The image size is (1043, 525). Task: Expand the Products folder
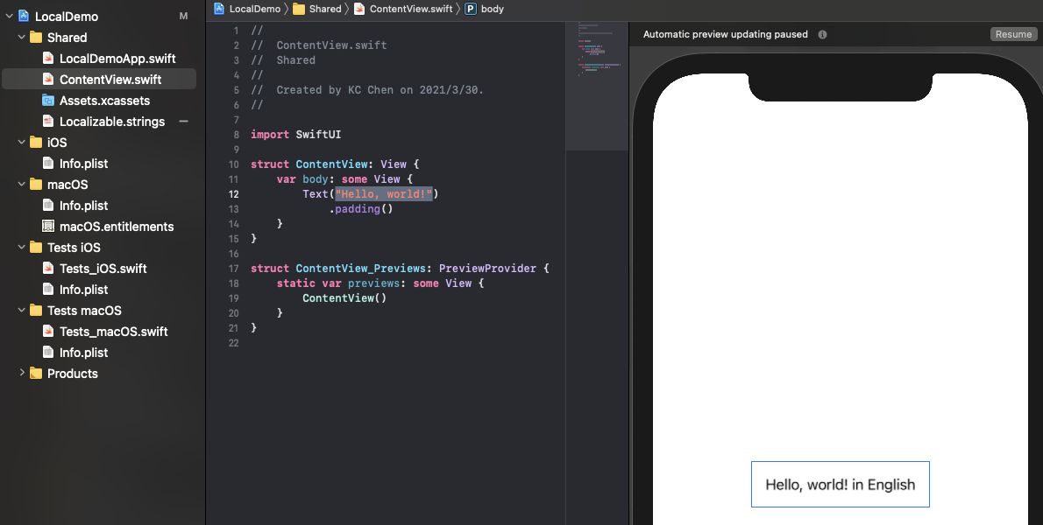(21, 373)
